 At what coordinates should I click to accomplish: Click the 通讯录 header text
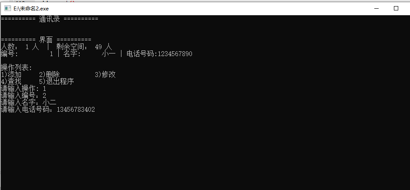tap(50, 19)
